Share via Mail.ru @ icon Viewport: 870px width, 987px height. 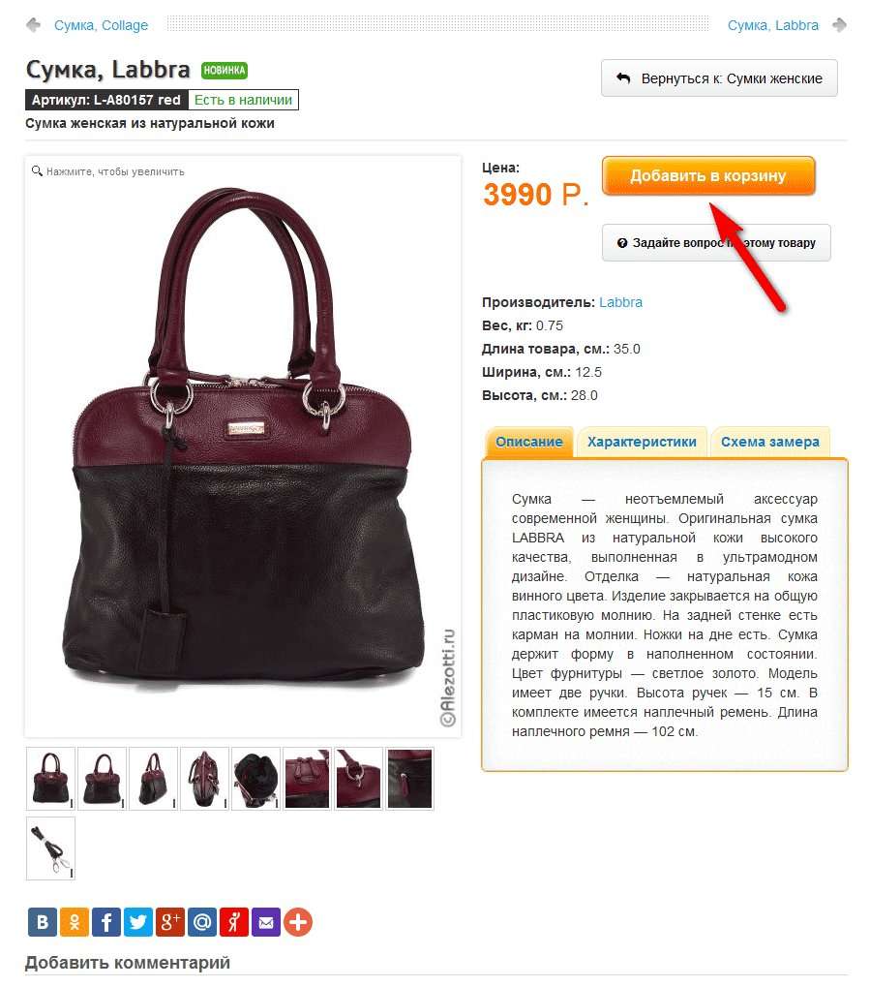(202, 922)
